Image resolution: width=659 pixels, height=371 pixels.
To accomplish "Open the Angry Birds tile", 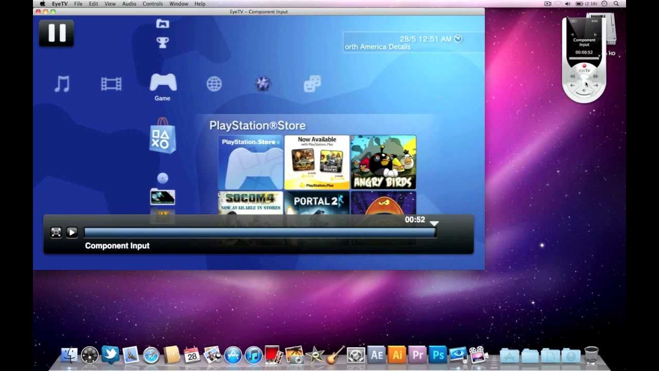I will point(383,162).
